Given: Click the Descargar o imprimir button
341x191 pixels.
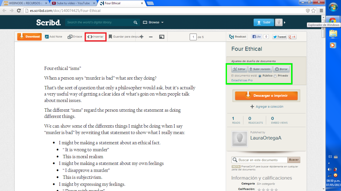Looking at the screenshot, I should [266, 96].
